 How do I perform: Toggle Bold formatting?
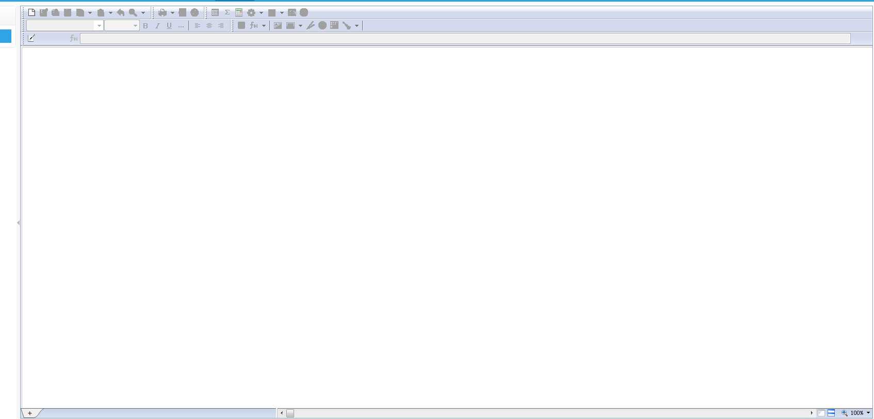pyautogui.click(x=145, y=26)
